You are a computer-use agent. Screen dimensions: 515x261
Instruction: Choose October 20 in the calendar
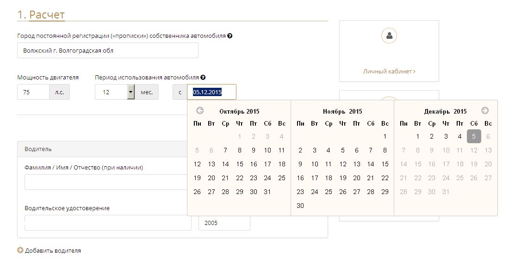tap(211, 178)
